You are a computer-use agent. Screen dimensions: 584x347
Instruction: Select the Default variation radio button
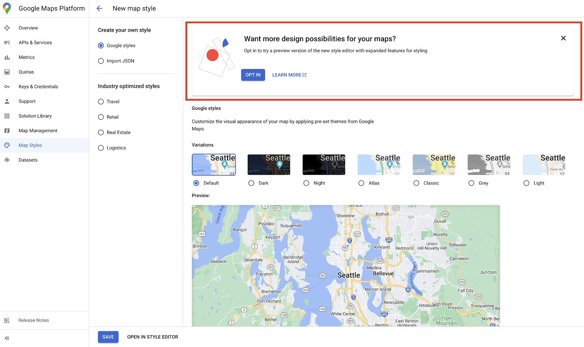(x=196, y=183)
